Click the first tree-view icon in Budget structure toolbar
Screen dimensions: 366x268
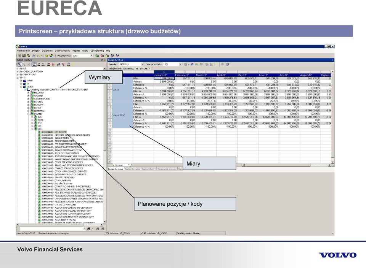coord(19,65)
